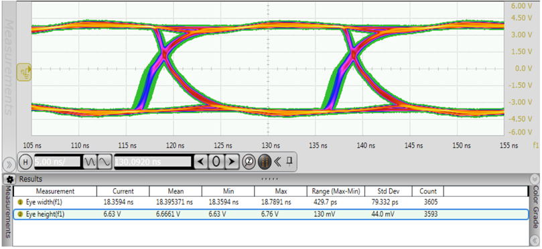Sort by the Measurement column header
Viewport: 542px width, 249px height.
(x=55, y=191)
